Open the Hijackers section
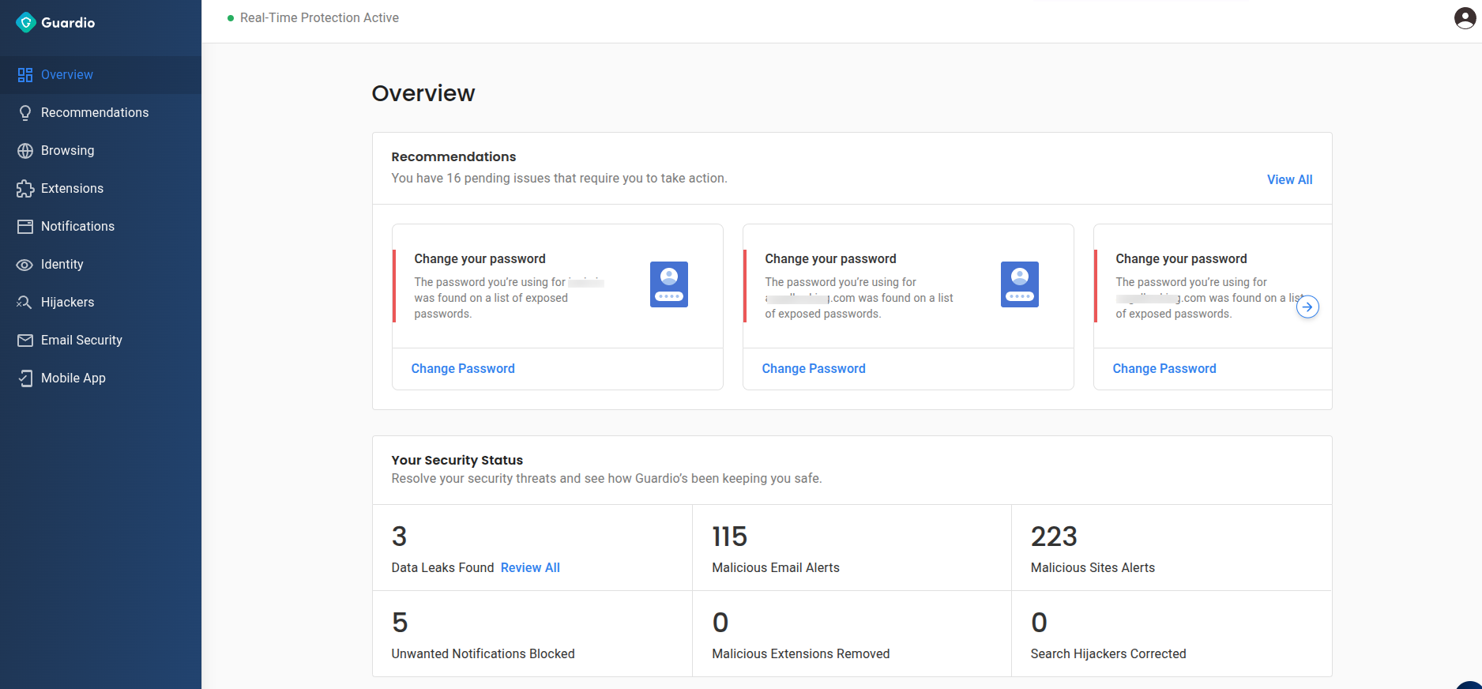The width and height of the screenshot is (1482, 689). click(100, 303)
